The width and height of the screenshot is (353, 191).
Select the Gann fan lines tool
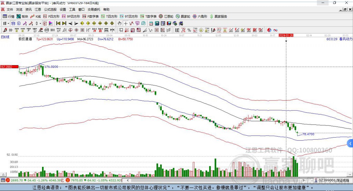[127, 30]
